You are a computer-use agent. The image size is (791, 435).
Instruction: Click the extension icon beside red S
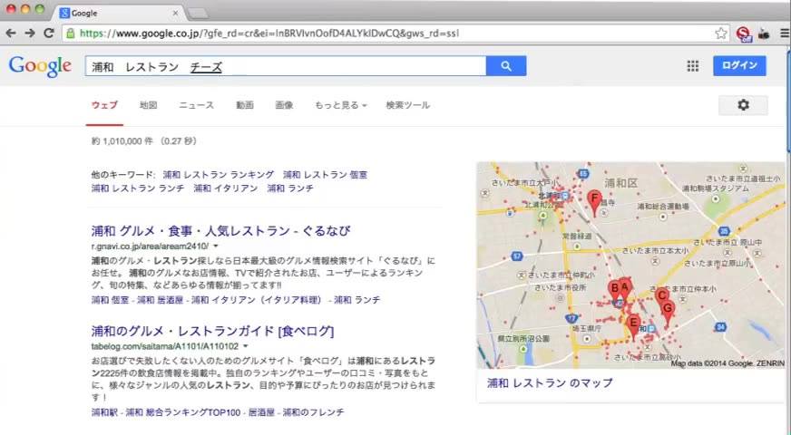[x=765, y=34]
